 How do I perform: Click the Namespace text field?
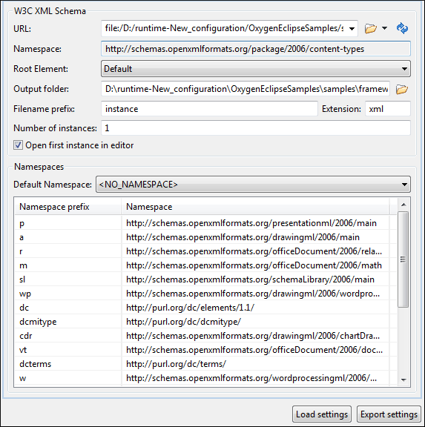256,49
